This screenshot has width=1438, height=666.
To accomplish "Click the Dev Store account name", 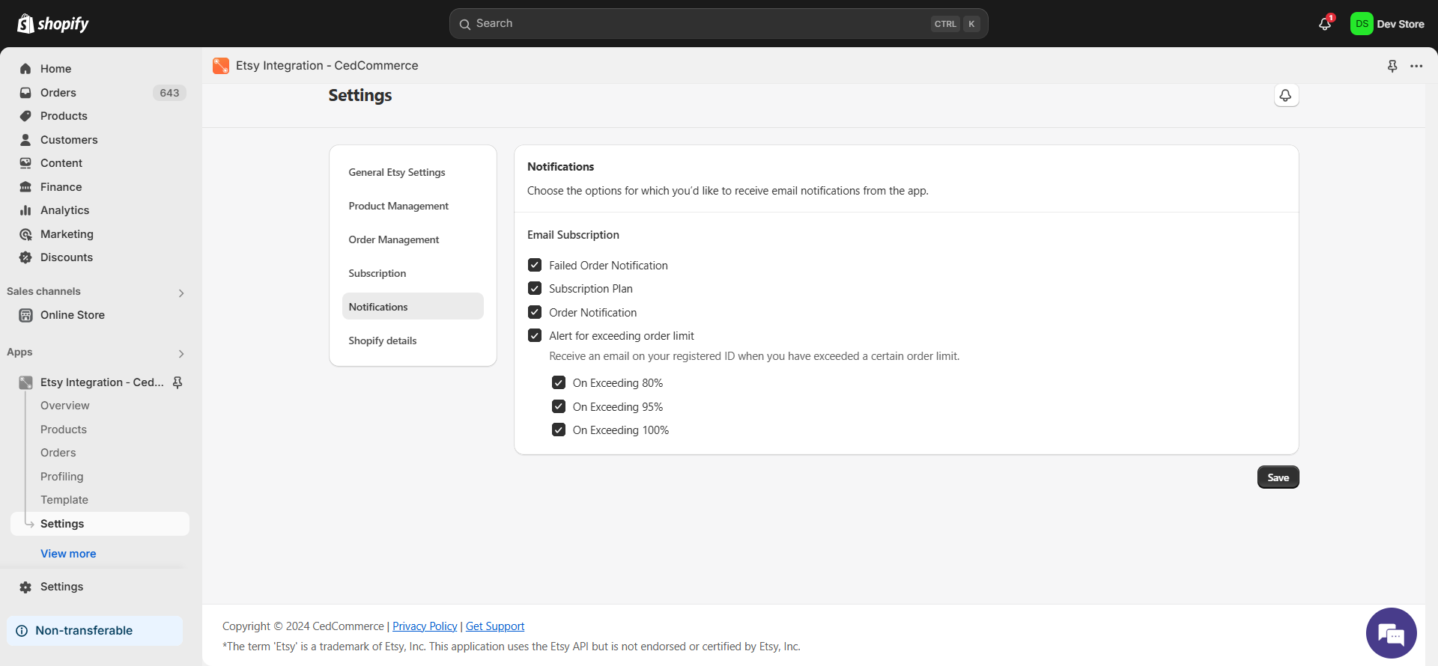I will coord(1401,24).
